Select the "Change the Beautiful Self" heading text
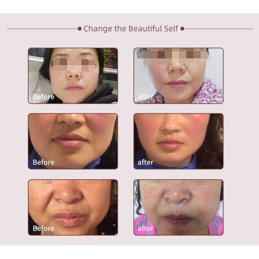Screen dimensions: 259x259 131,28
